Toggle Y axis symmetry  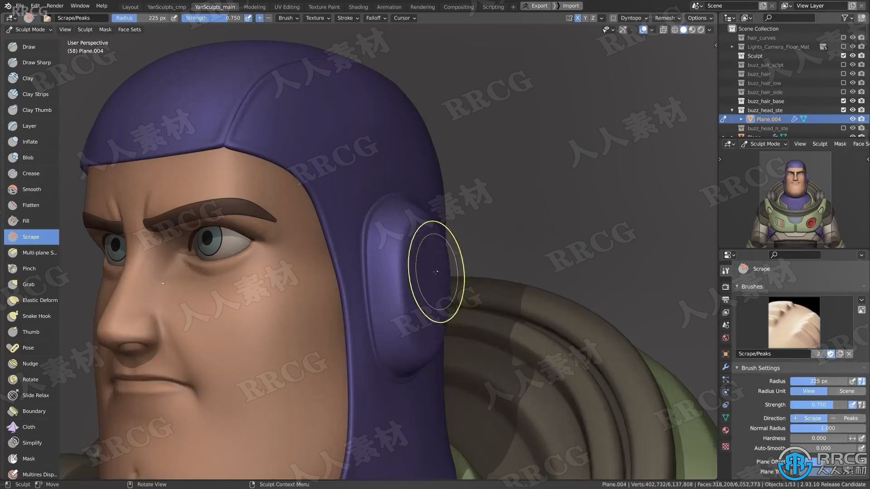pos(585,18)
